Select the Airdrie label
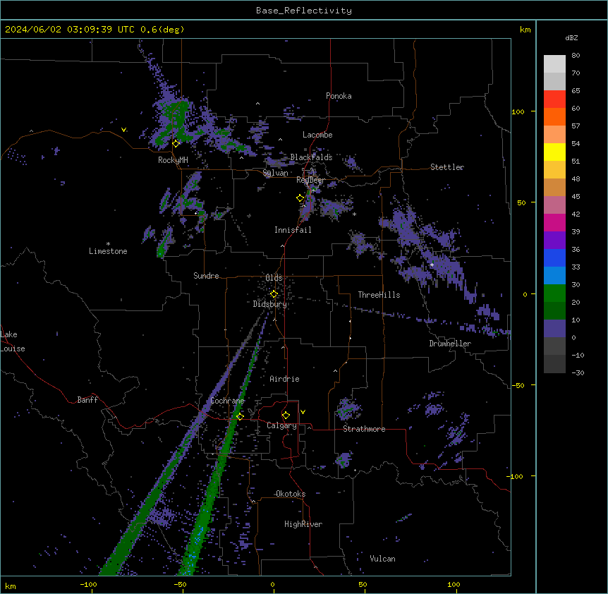Screen dimensions: 608x594 284,379
